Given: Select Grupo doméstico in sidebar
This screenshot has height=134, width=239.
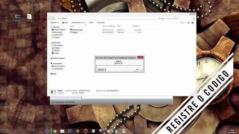Looking at the screenshot, I should coord(59,58).
